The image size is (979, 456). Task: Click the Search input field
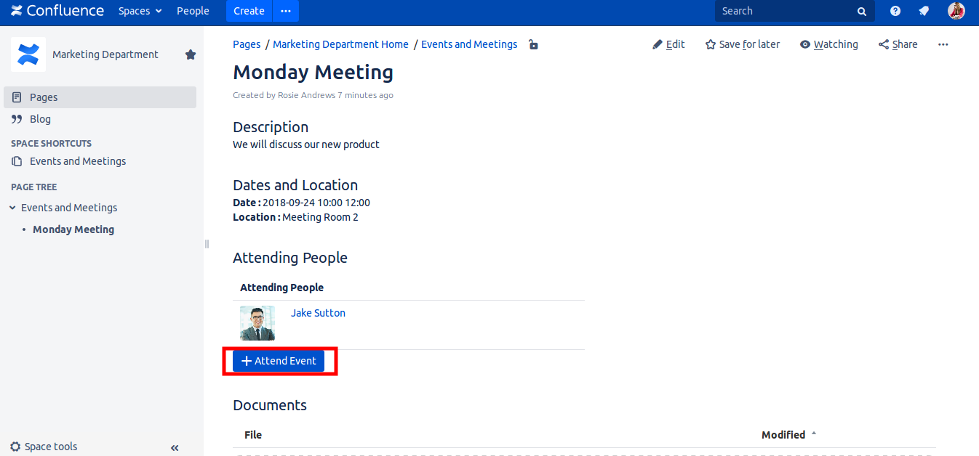click(x=786, y=11)
